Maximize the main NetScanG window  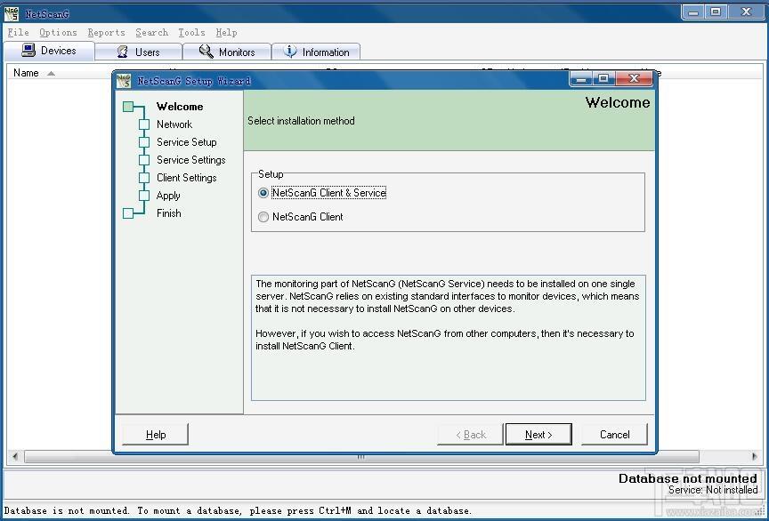(x=716, y=12)
